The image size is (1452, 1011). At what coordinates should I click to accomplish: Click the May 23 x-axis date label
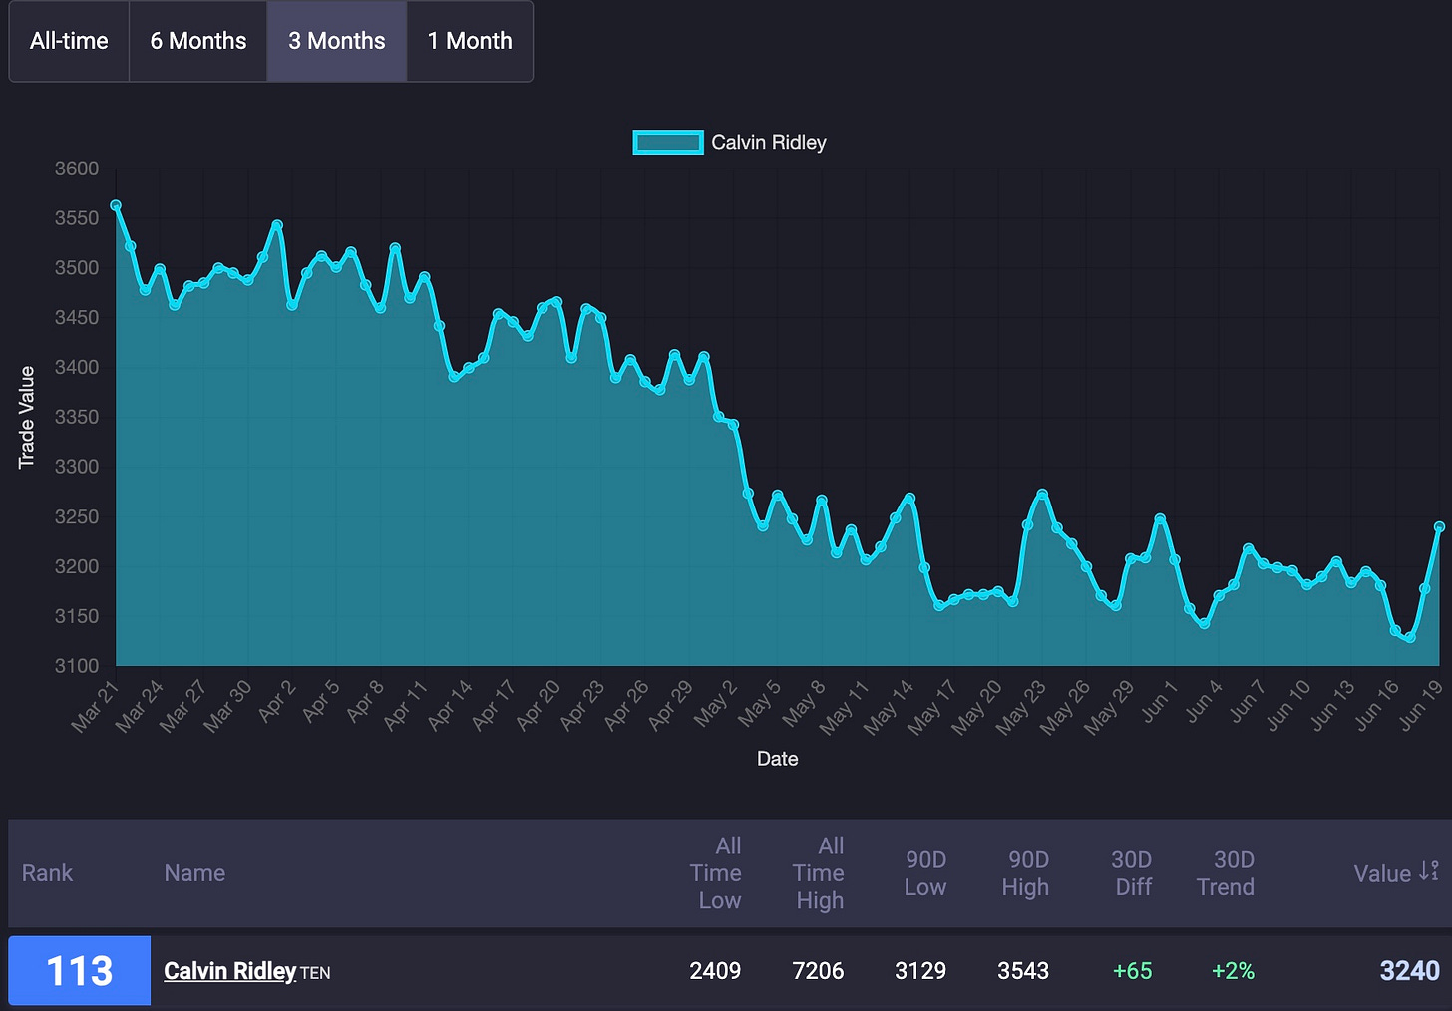click(1020, 707)
